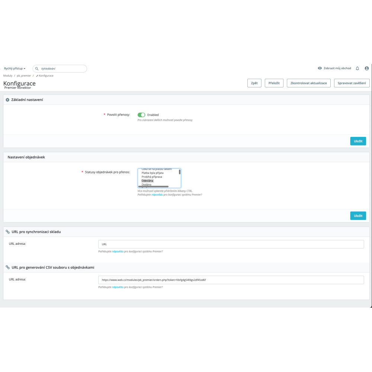
Task: Expand the Rychlý přístup dropdown
Action: tap(15, 68)
